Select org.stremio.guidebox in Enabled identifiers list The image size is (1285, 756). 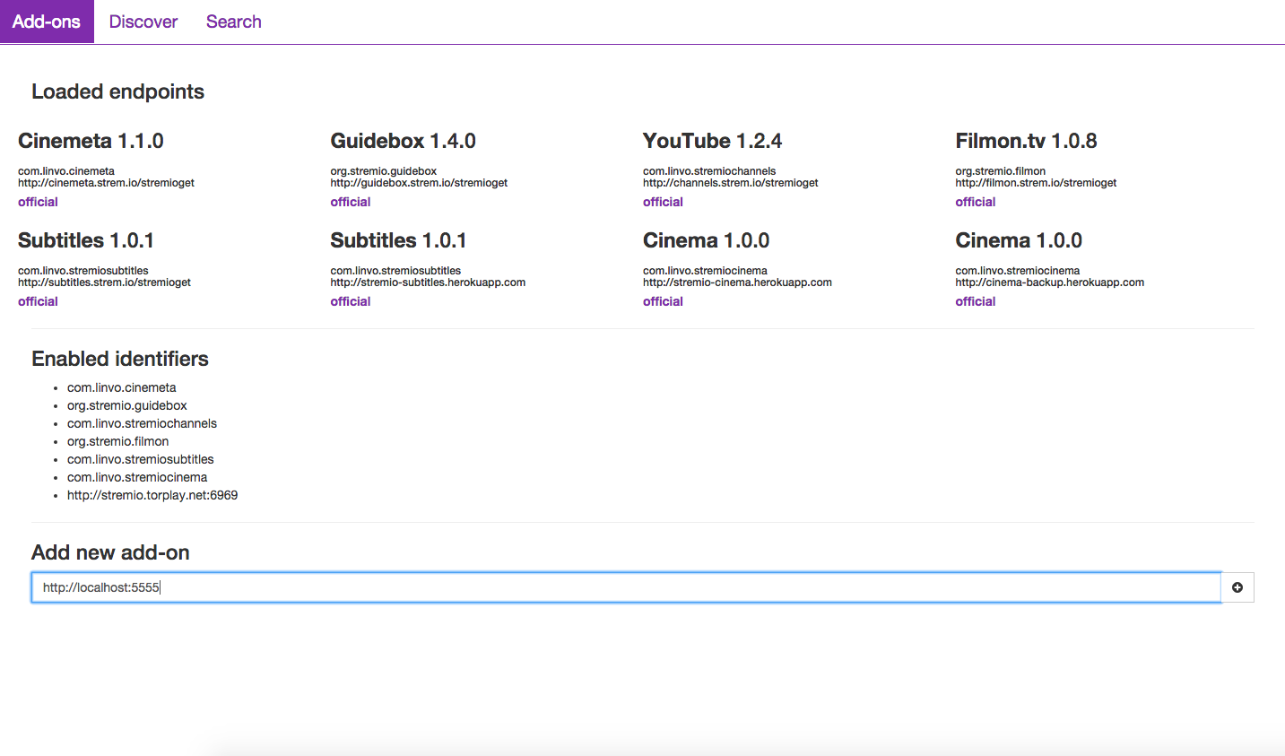(126, 405)
